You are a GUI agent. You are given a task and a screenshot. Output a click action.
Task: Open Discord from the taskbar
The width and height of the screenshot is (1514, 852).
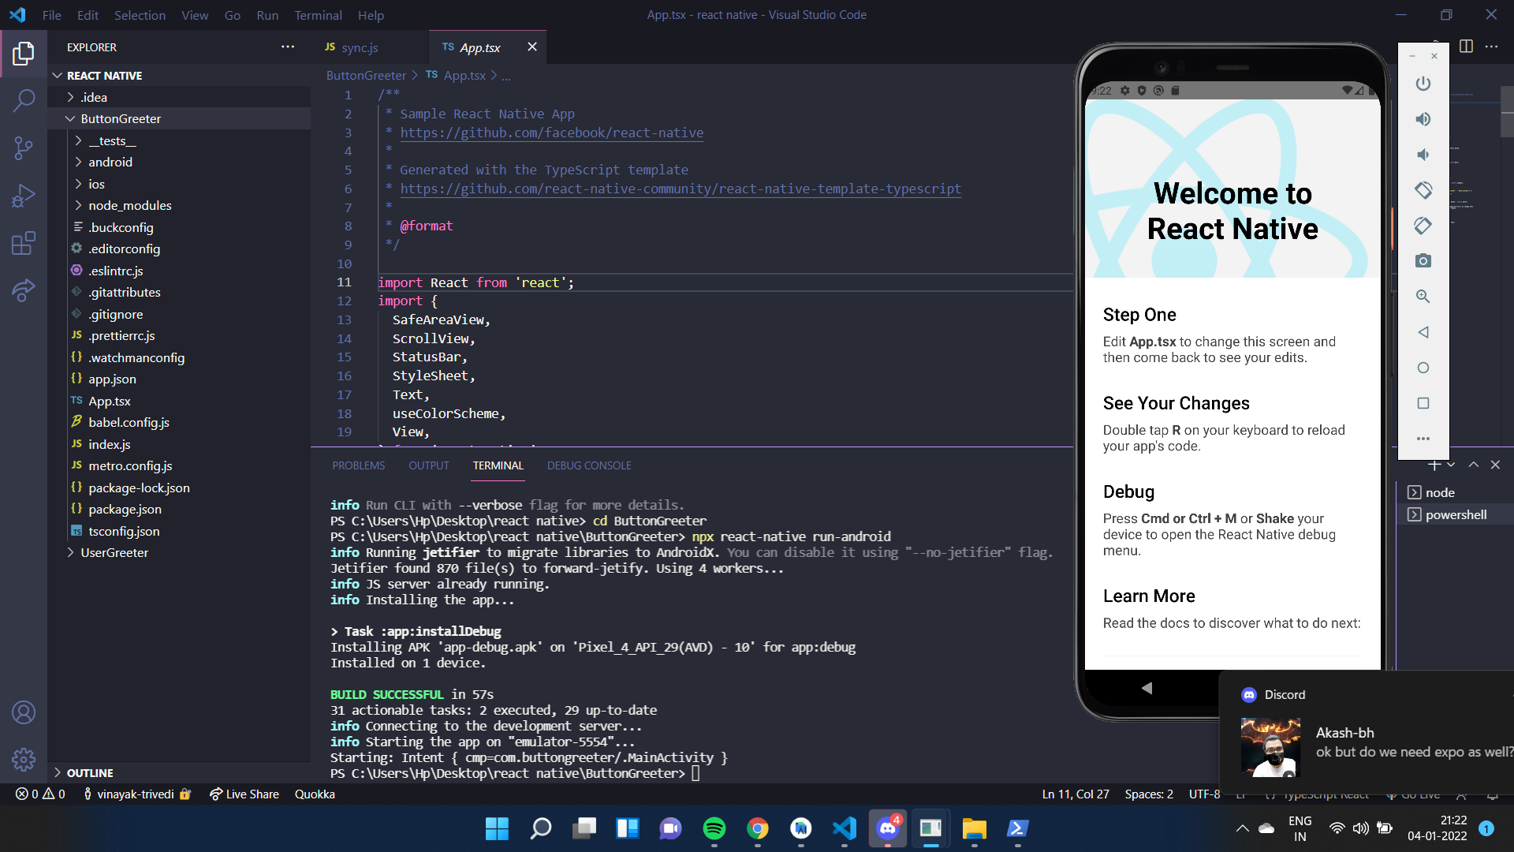point(888,828)
